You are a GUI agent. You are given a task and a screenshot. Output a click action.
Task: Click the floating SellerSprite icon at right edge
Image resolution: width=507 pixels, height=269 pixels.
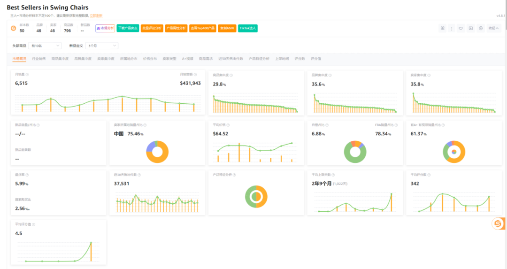(498, 223)
